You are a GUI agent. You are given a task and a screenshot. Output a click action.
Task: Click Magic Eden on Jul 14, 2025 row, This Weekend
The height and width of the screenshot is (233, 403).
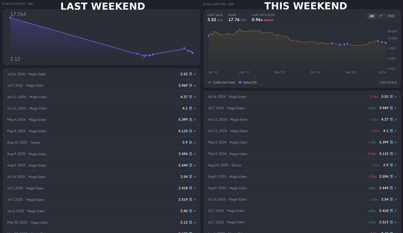[x=238, y=199]
